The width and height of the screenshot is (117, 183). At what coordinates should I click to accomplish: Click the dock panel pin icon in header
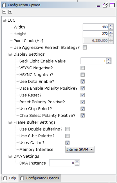(105, 5)
